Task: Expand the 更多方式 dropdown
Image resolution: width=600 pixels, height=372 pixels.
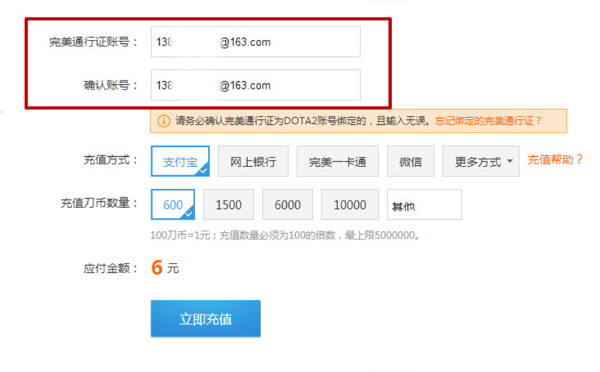Action: (481, 161)
